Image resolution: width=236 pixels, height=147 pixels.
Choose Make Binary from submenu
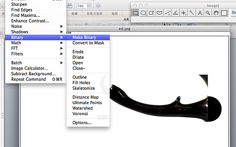pyautogui.click(x=88, y=37)
